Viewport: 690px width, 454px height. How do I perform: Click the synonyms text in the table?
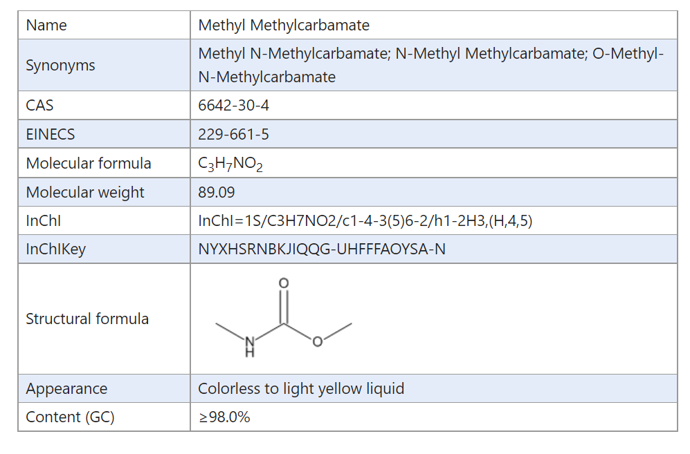[x=430, y=65]
